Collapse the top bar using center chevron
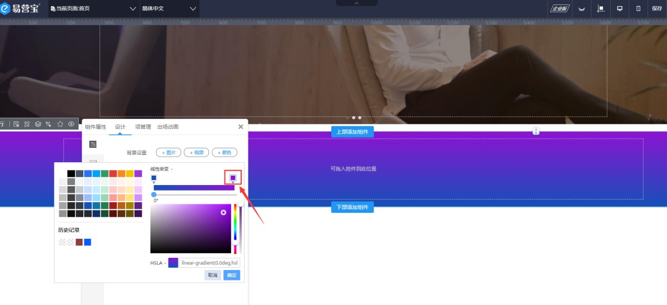667x305 pixels. click(x=357, y=3)
